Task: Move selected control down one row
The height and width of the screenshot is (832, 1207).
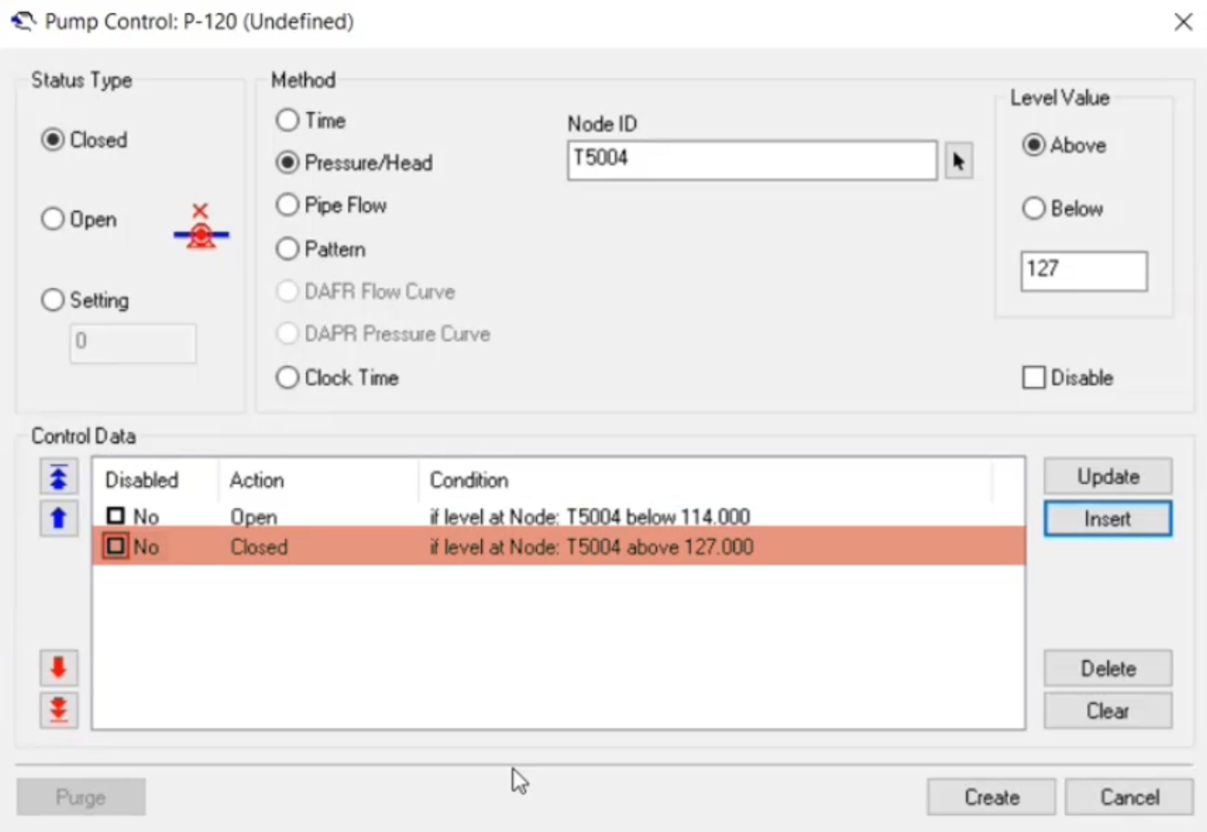Action: coord(59,668)
